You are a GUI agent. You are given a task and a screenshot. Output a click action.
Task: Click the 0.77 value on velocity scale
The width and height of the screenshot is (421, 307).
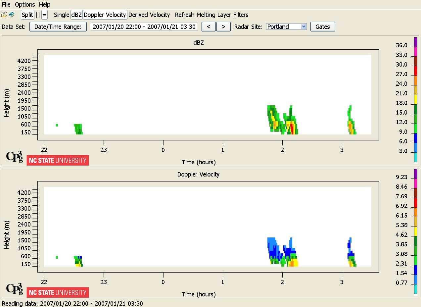pyautogui.click(x=401, y=283)
